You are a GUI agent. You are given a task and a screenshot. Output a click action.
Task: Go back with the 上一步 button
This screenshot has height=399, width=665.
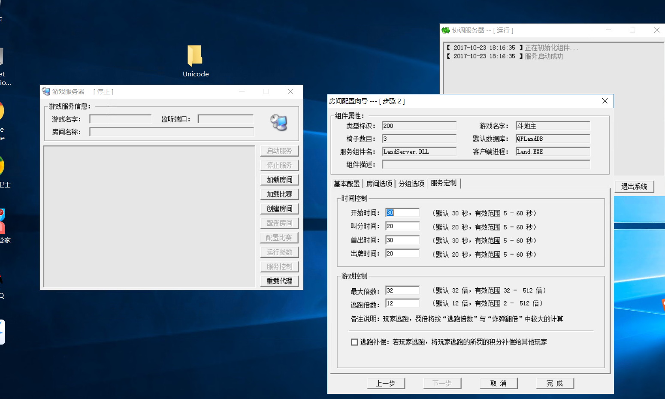[386, 383]
